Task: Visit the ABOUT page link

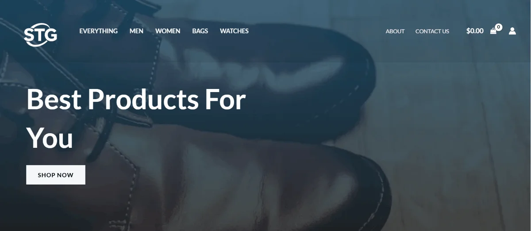Action: (x=395, y=31)
